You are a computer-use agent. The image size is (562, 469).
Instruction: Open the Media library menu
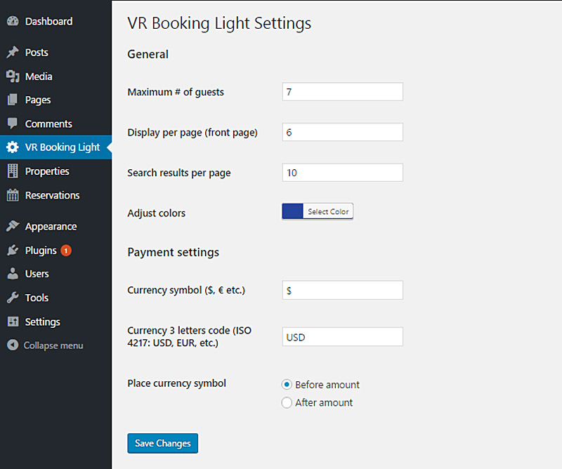coord(39,77)
